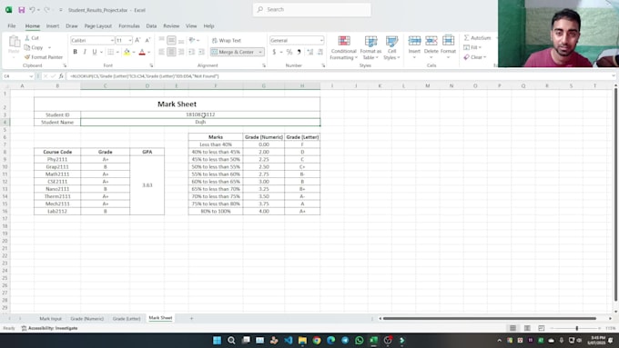Click the Fill Color paint bucket swatch

pos(127,52)
